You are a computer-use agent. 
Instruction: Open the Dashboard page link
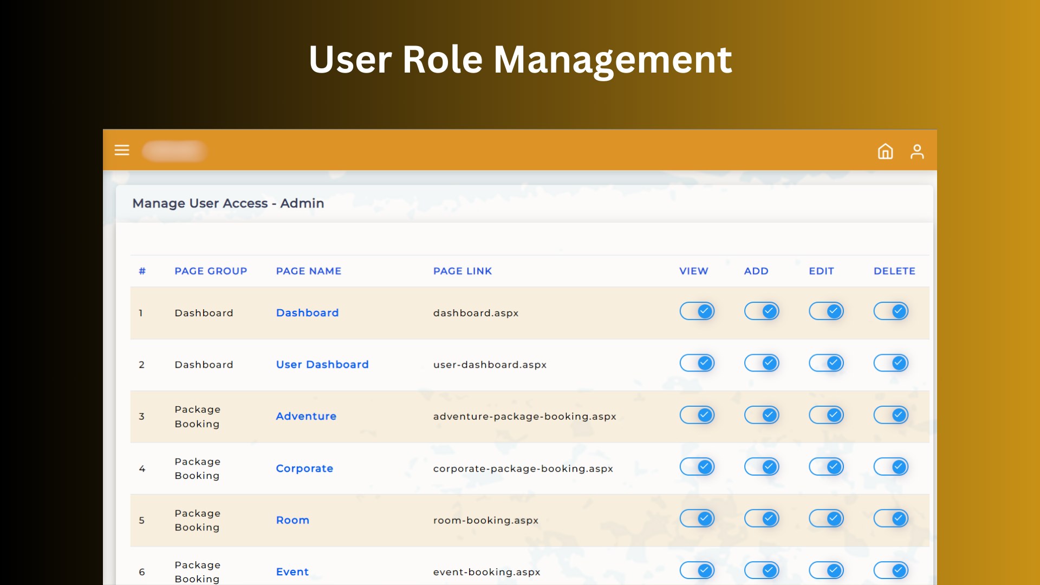(307, 313)
